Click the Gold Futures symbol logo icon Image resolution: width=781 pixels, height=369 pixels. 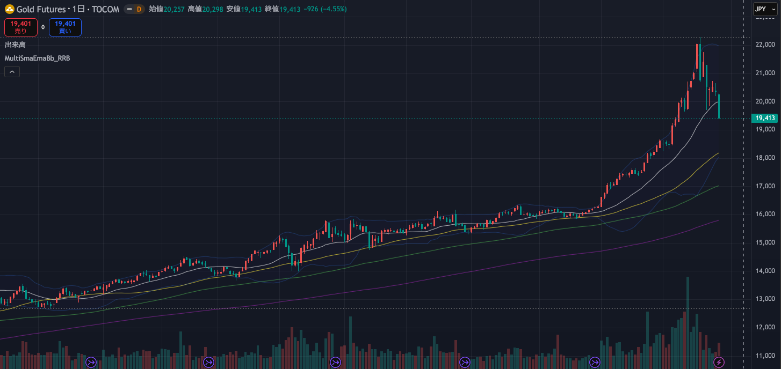tap(10, 9)
